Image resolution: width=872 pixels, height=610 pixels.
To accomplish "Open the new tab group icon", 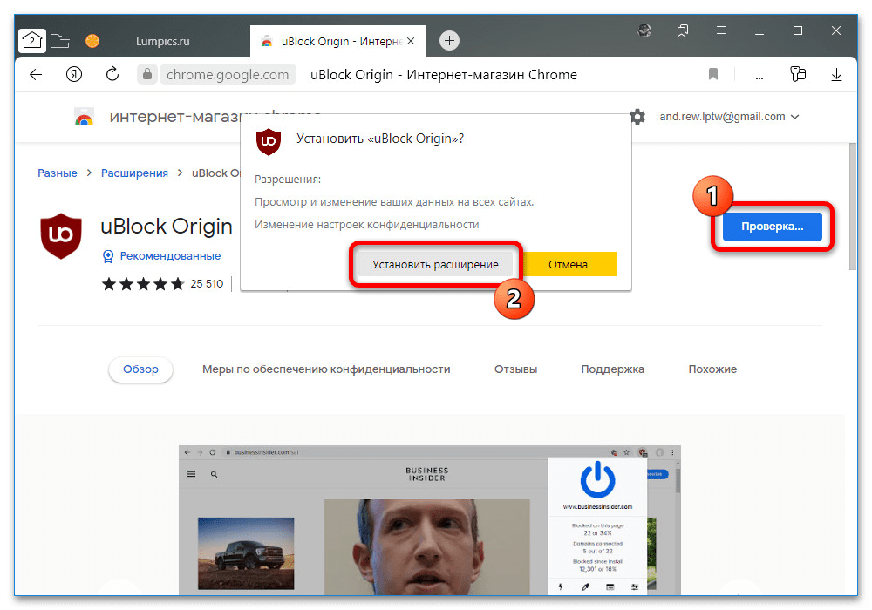I will point(59,41).
